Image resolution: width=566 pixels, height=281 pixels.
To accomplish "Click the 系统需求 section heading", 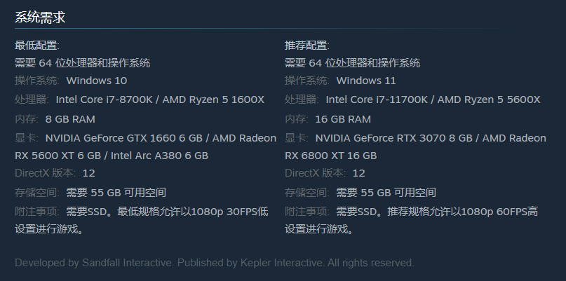I will tap(40, 18).
